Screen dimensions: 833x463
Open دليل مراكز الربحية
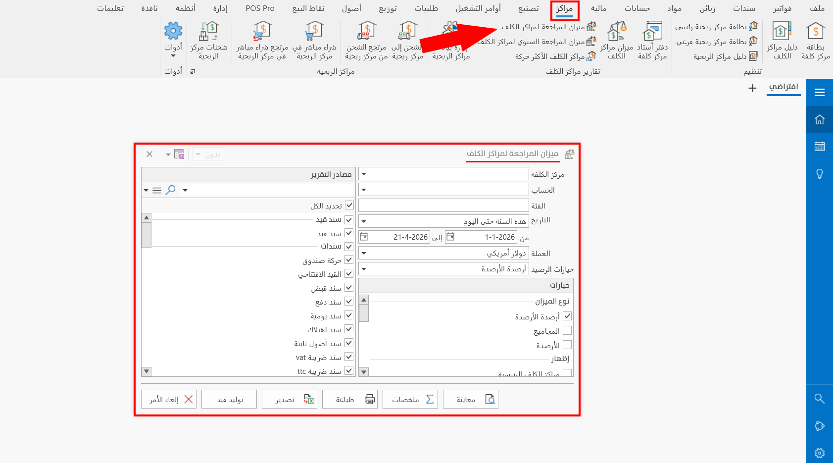click(x=725, y=56)
